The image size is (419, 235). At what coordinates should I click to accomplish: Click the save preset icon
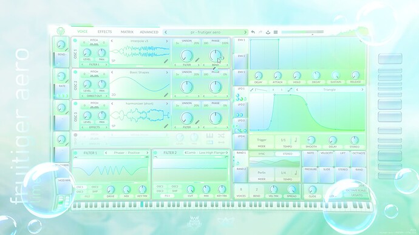[x=268, y=32]
